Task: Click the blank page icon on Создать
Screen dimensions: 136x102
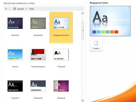Action: tap(96, 43)
